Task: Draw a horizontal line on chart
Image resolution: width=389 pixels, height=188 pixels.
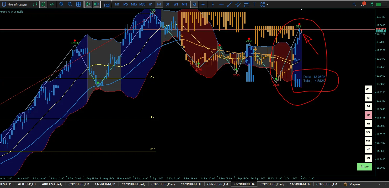Action: pos(221,4)
